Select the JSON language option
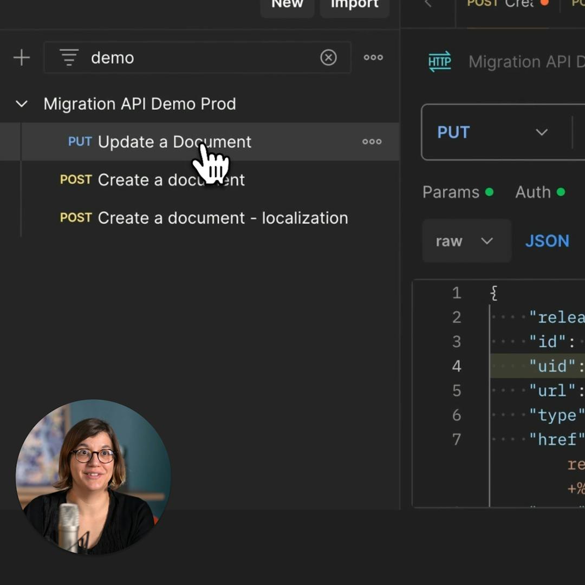585x585 pixels. (547, 241)
